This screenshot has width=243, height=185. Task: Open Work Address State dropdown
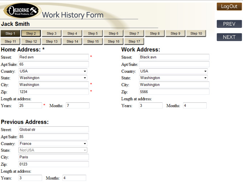click(173, 78)
